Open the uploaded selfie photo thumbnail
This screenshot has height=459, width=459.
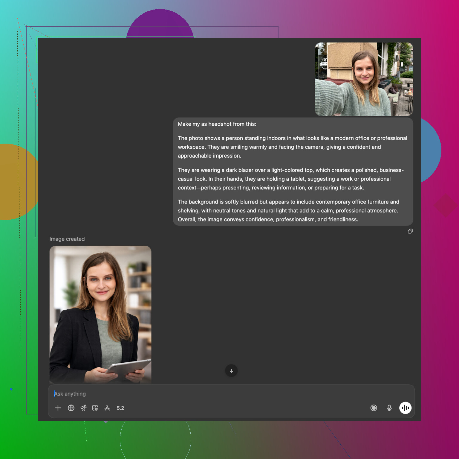point(364,79)
